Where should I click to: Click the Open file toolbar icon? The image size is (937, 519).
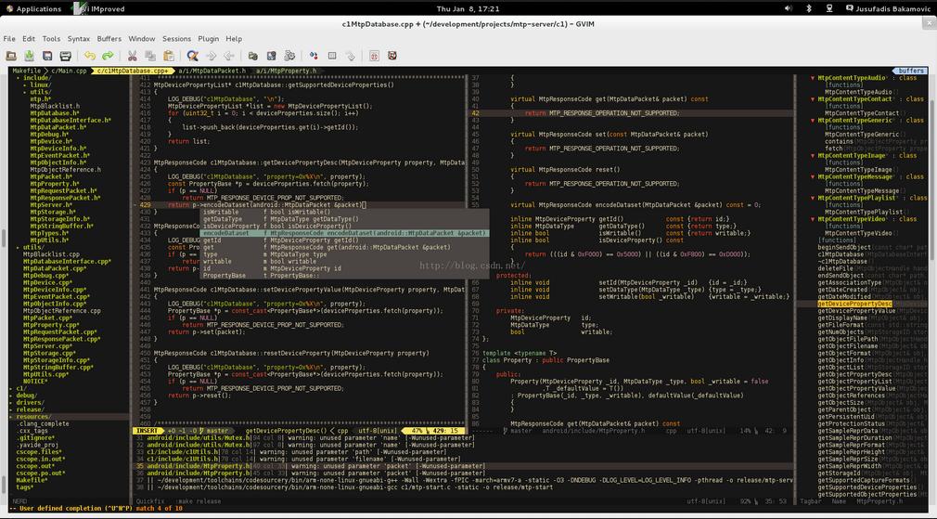(x=11, y=56)
